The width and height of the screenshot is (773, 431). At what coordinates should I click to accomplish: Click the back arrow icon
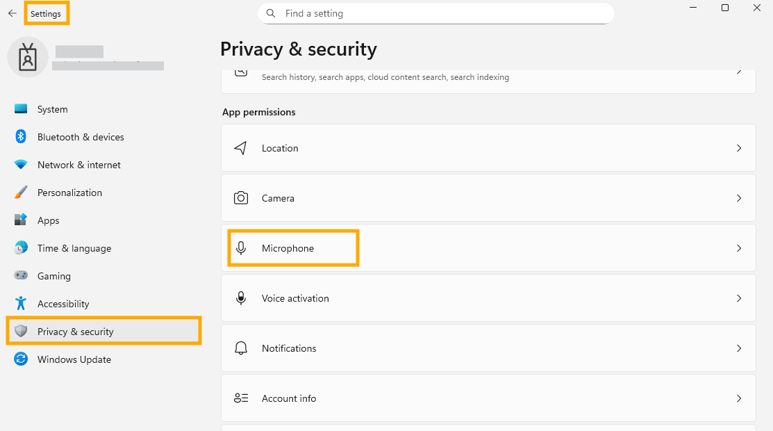[13, 13]
